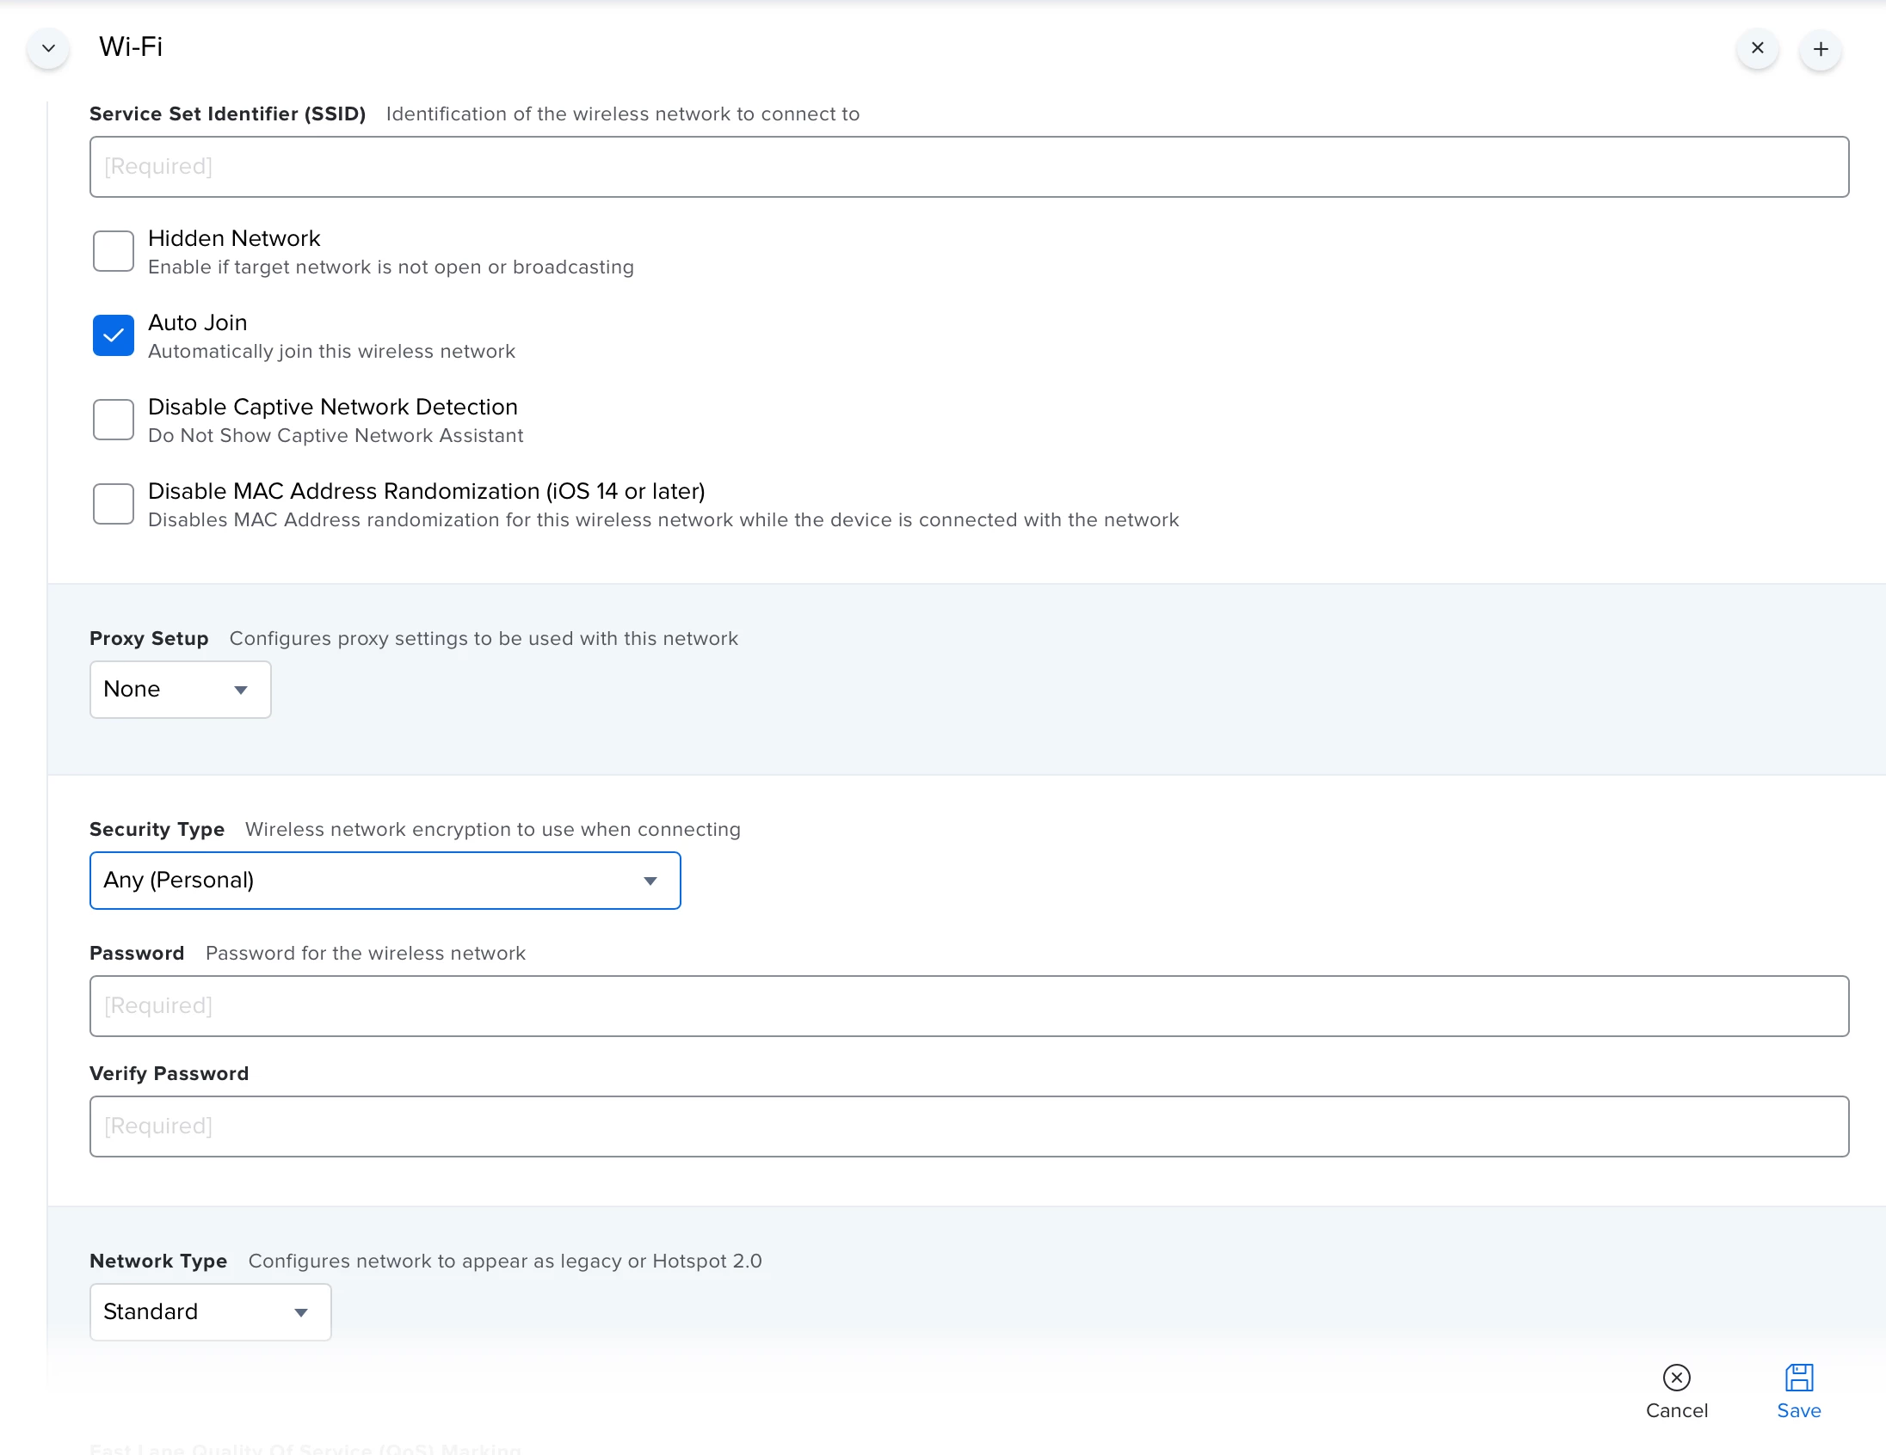Check Disable MAC Address Randomization option
The height and width of the screenshot is (1455, 1886).
pyautogui.click(x=113, y=504)
